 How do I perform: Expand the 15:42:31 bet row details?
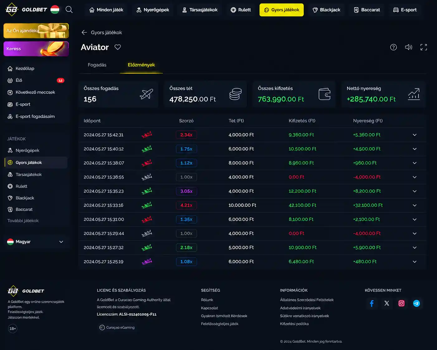[x=415, y=135]
